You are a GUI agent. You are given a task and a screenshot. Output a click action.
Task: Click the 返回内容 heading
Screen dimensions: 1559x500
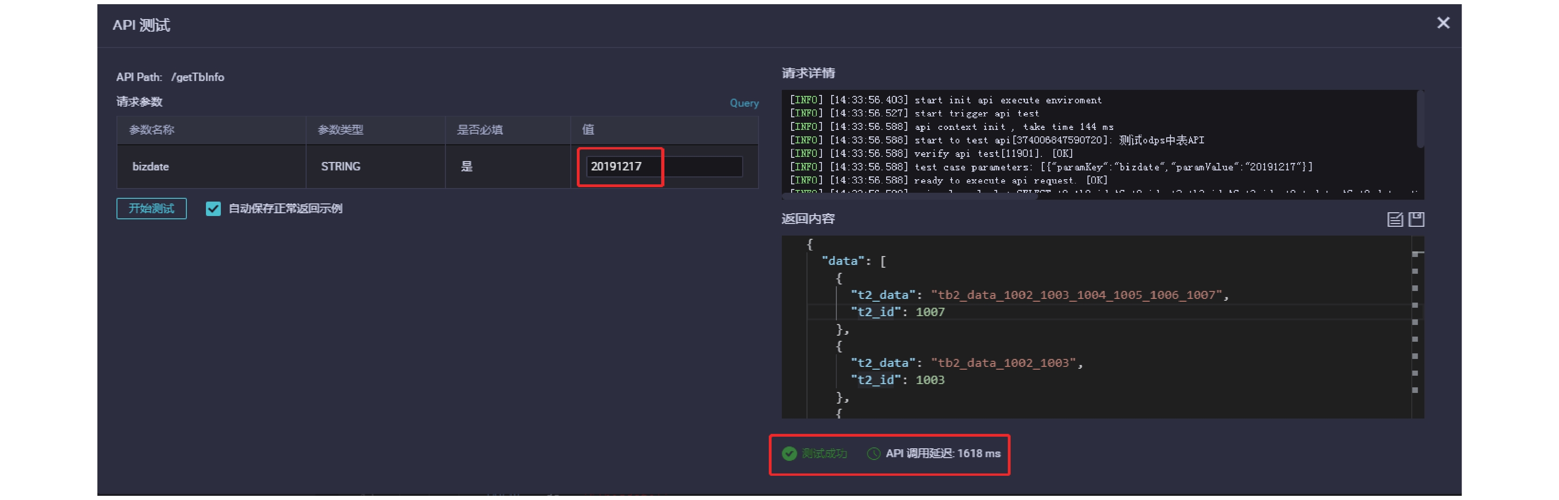[808, 219]
